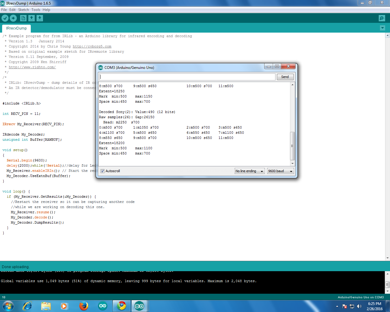390x312 pixels.
Task: Click the "int RECV_PIN = 11;" code line
Action: coord(21,114)
